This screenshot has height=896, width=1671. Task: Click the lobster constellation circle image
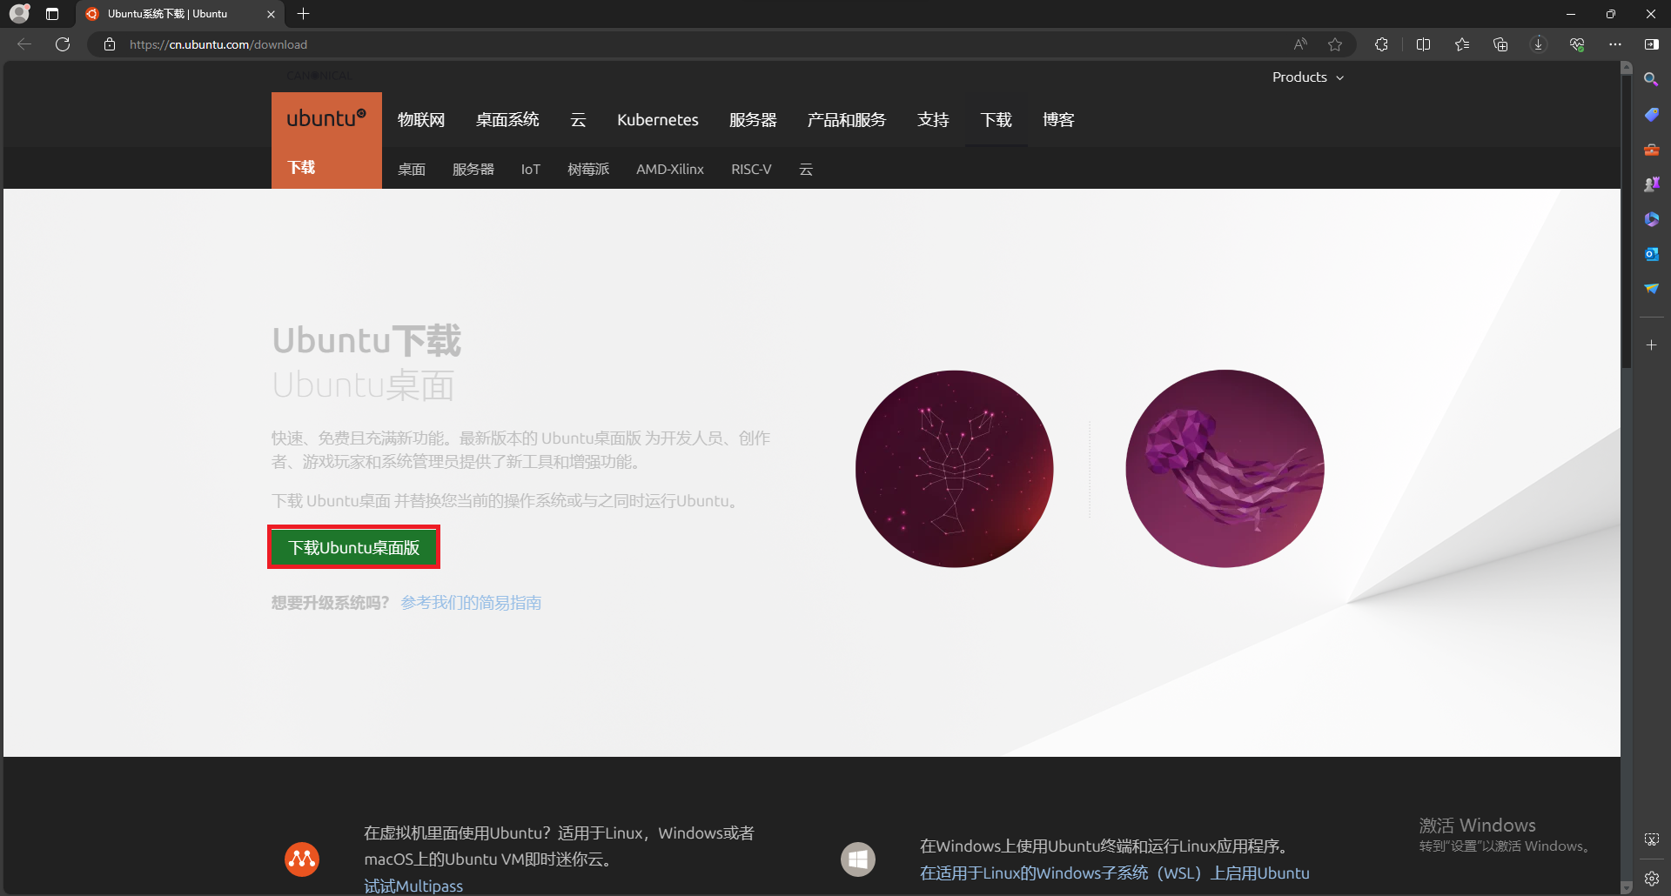[955, 469]
